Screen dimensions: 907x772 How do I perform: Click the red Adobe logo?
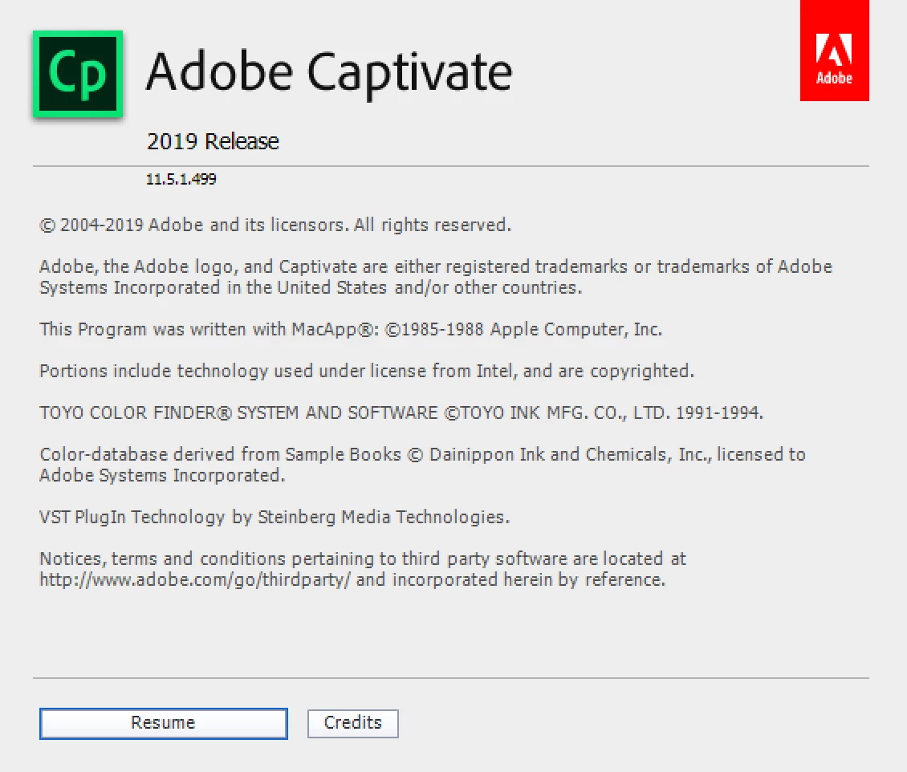834,51
